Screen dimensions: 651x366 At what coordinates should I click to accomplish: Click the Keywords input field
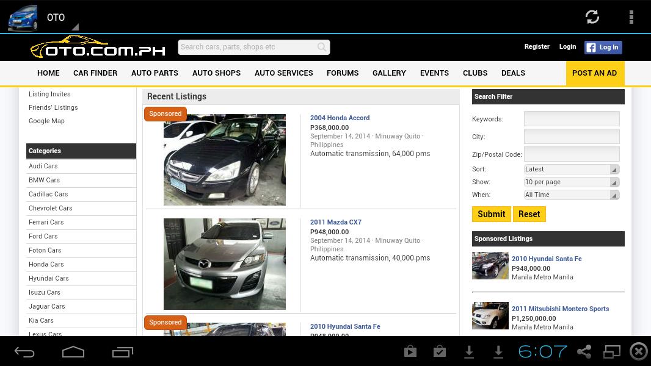pyautogui.click(x=572, y=119)
